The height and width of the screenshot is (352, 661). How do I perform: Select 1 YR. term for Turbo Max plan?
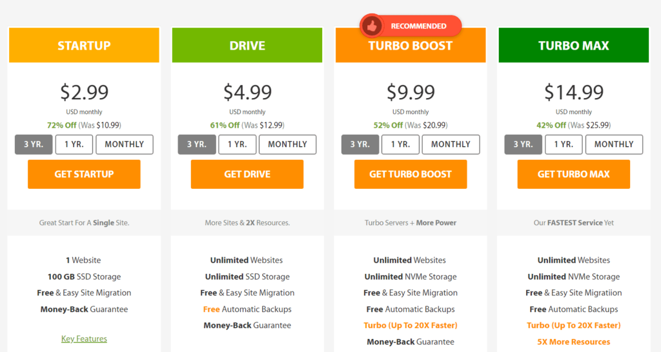564,144
